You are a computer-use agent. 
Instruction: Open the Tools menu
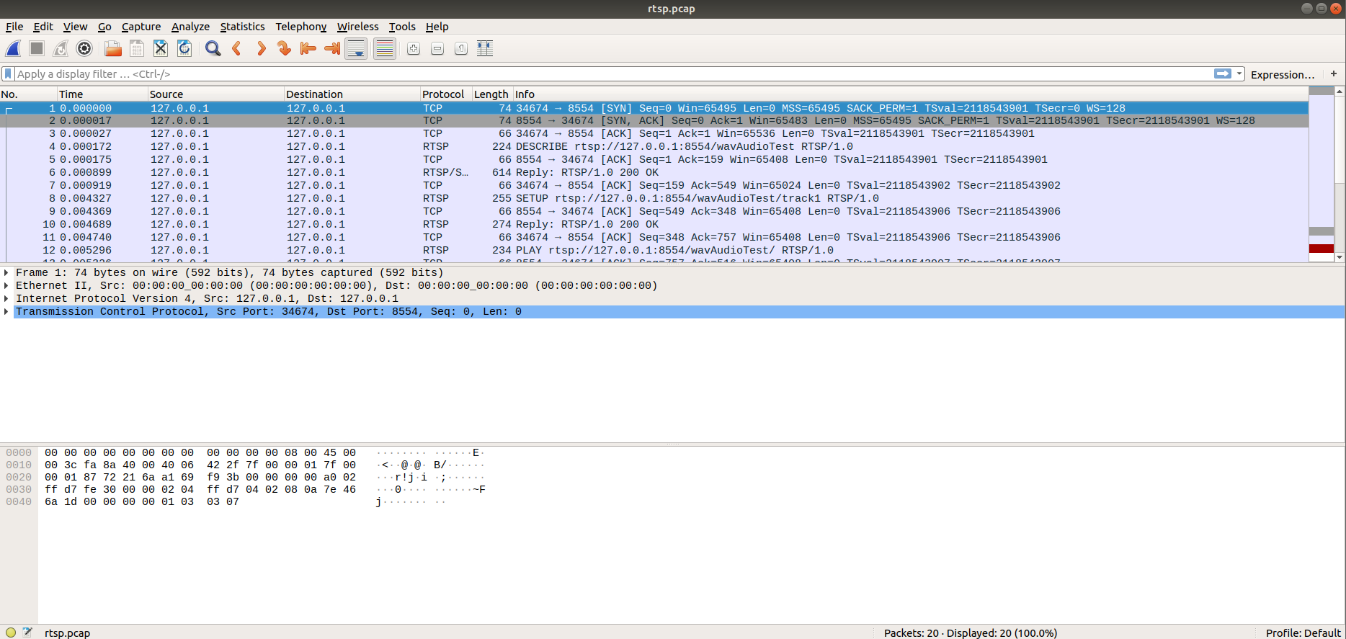pos(402,27)
